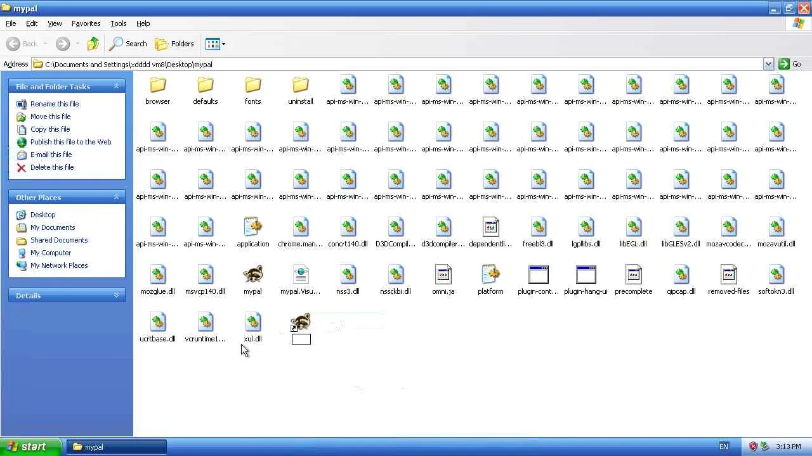Select the plugin-container executable
Image resolution: width=812 pixels, height=456 pixels.
click(x=538, y=281)
